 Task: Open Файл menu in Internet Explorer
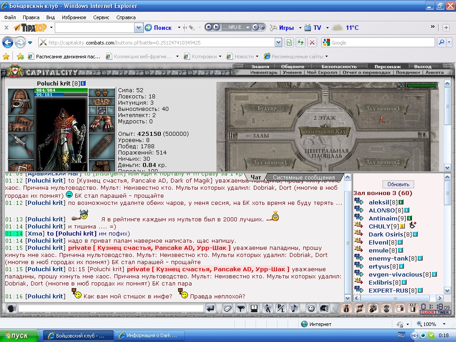coord(10,17)
